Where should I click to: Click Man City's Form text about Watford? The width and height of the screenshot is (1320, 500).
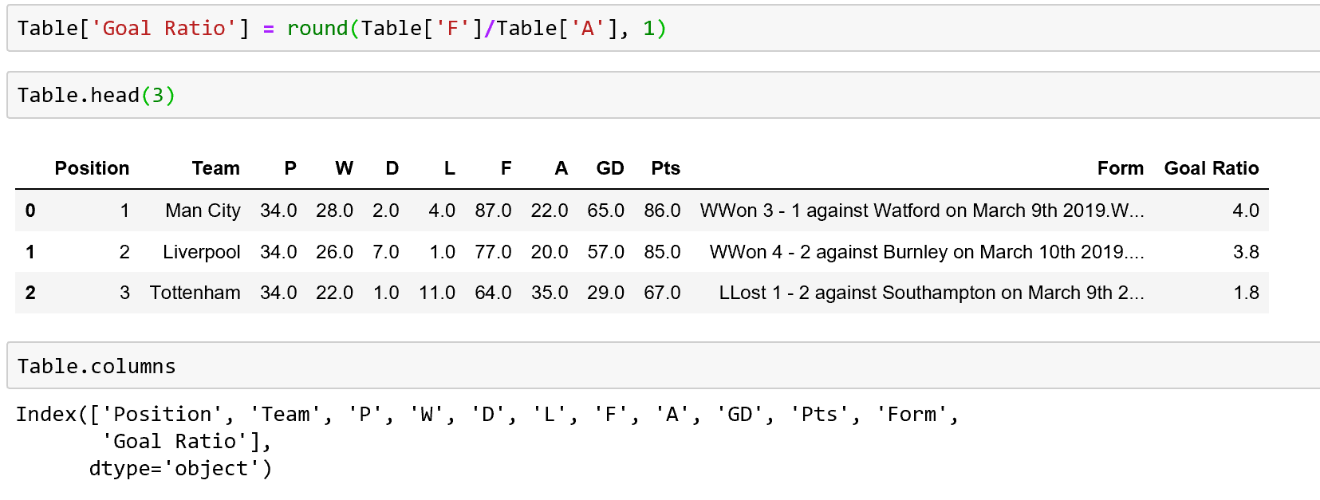click(921, 211)
